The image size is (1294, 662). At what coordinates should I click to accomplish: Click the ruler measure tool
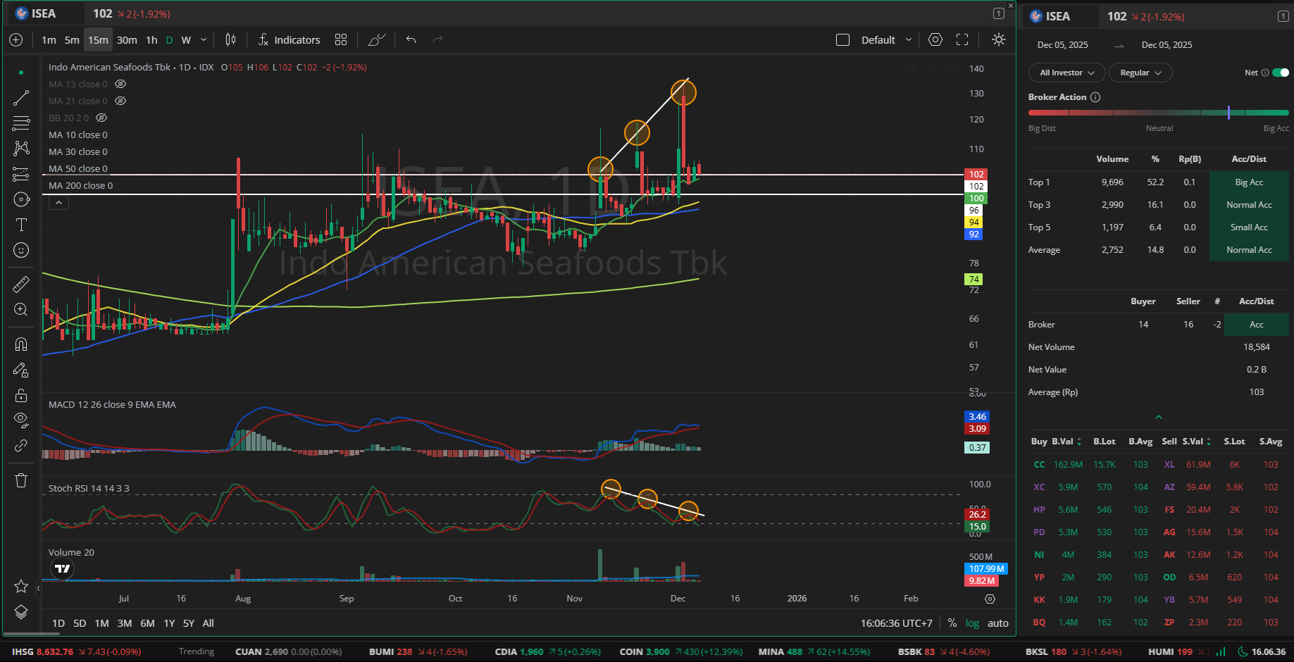21,285
